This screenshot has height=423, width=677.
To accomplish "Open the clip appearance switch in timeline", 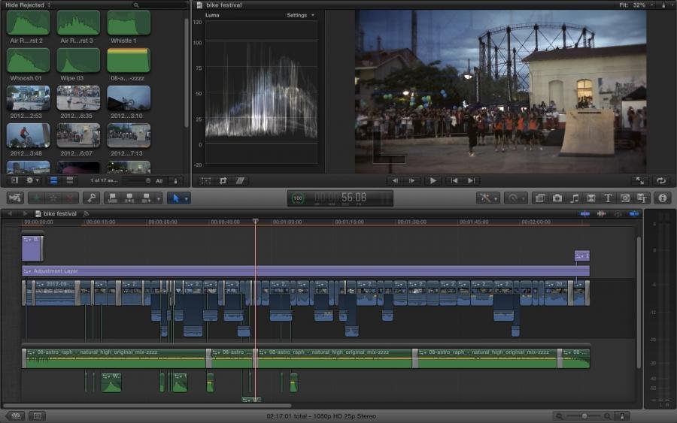I will click(622, 416).
